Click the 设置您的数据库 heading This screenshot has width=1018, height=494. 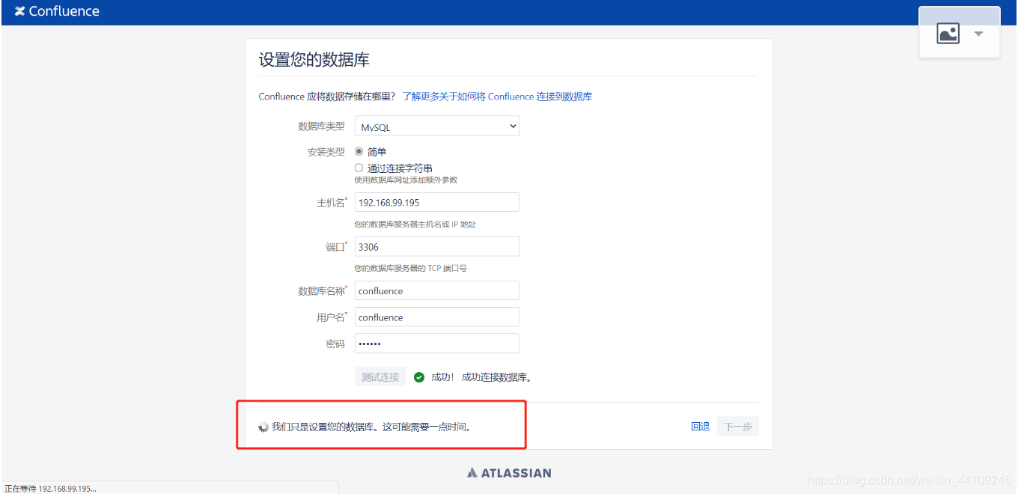point(314,60)
